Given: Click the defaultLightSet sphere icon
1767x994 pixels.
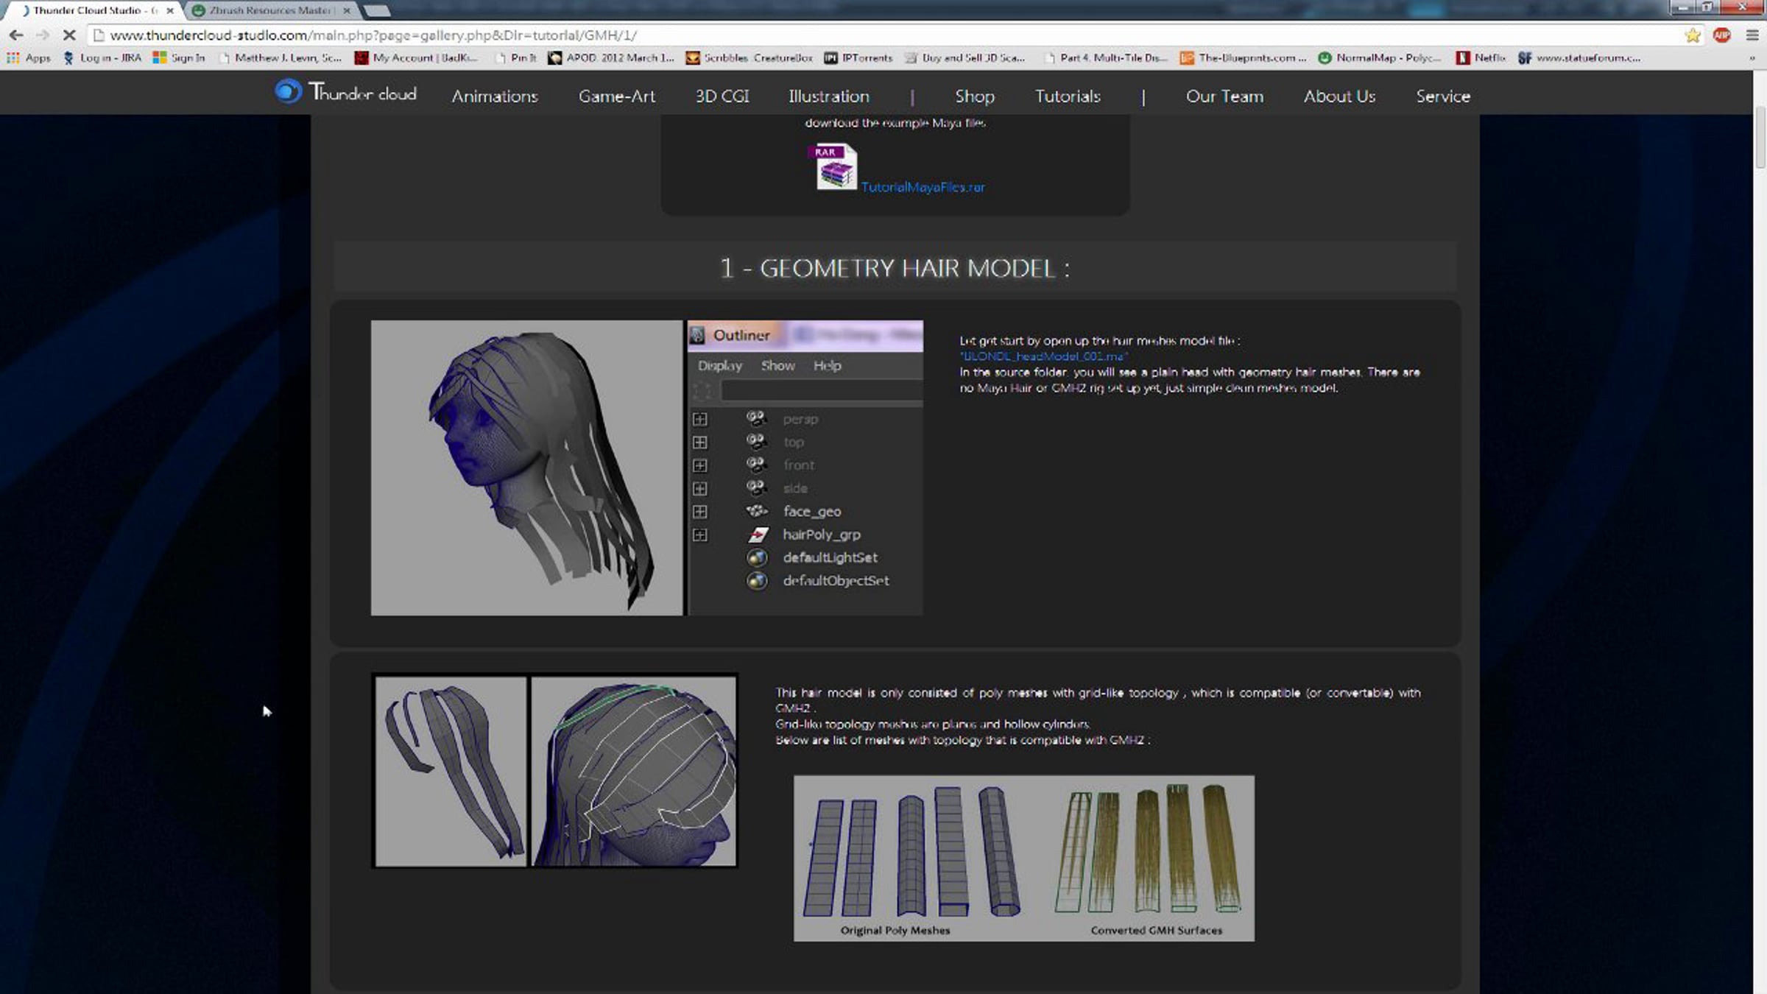Looking at the screenshot, I should tap(757, 557).
